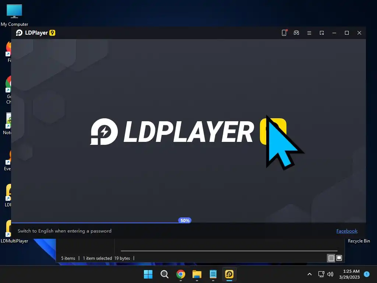Viewport: 377px width, 283px height.
Task: Open File Explorer from the taskbar
Action: pos(197,274)
